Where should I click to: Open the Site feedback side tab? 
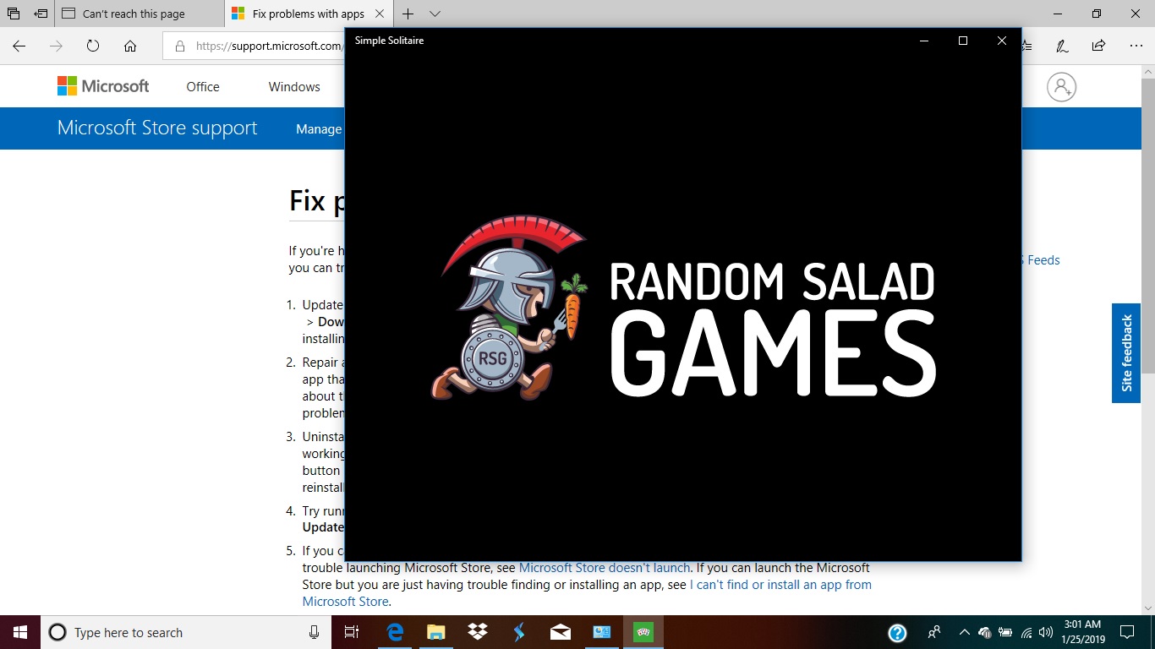[x=1126, y=353]
